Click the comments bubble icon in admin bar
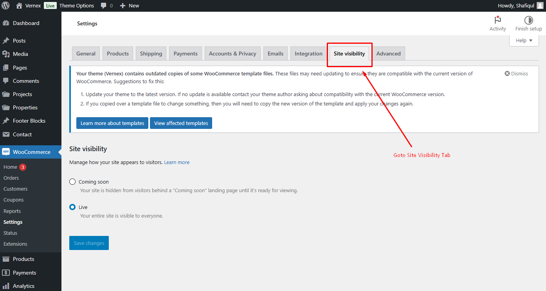The width and height of the screenshot is (546, 291). pyautogui.click(x=103, y=6)
